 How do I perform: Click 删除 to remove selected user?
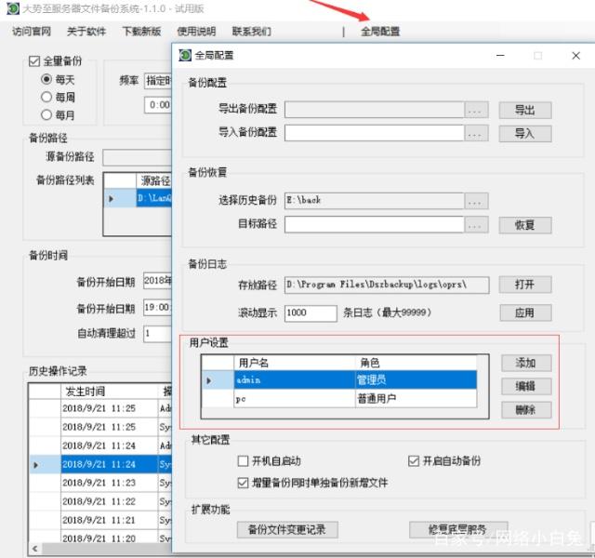coord(526,410)
